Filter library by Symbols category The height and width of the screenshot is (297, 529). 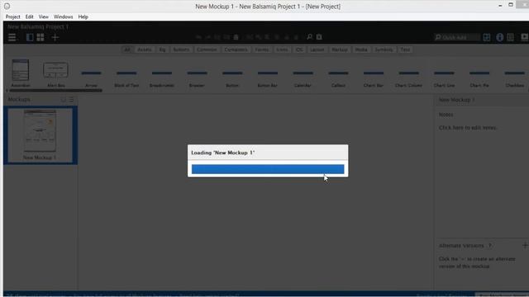click(384, 49)
